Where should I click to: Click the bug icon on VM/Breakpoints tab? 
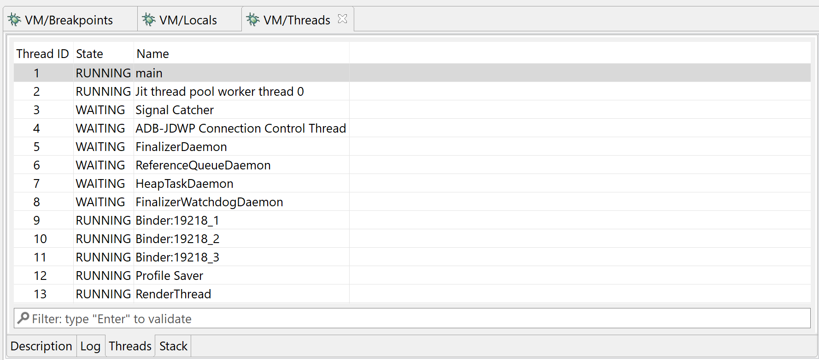coord(15,20)
